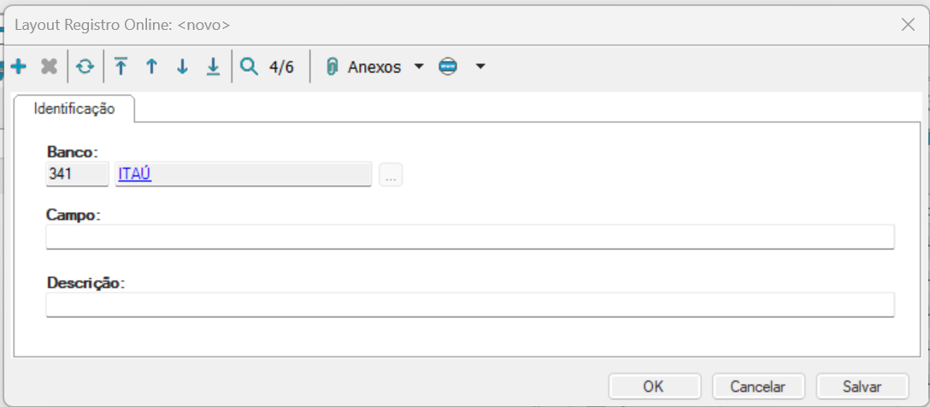Screen dimensions: 930x407
Task: Click the Anexos paperclip icon
Action: pyautogui.click(x=333, y=67)
